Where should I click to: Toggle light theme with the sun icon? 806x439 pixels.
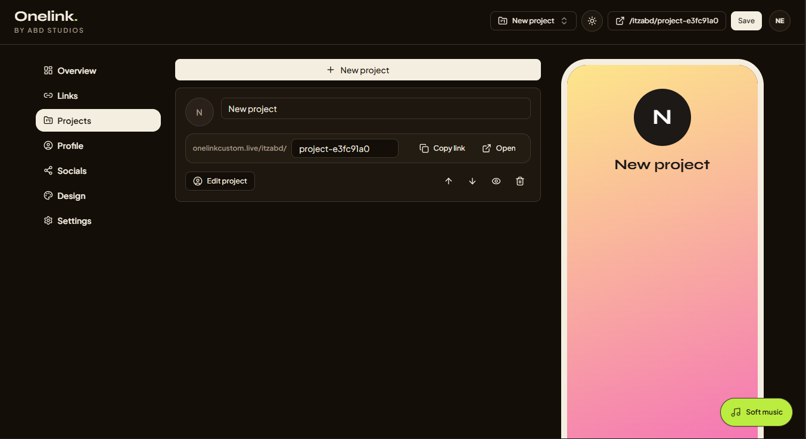click(x=592, y=21)
